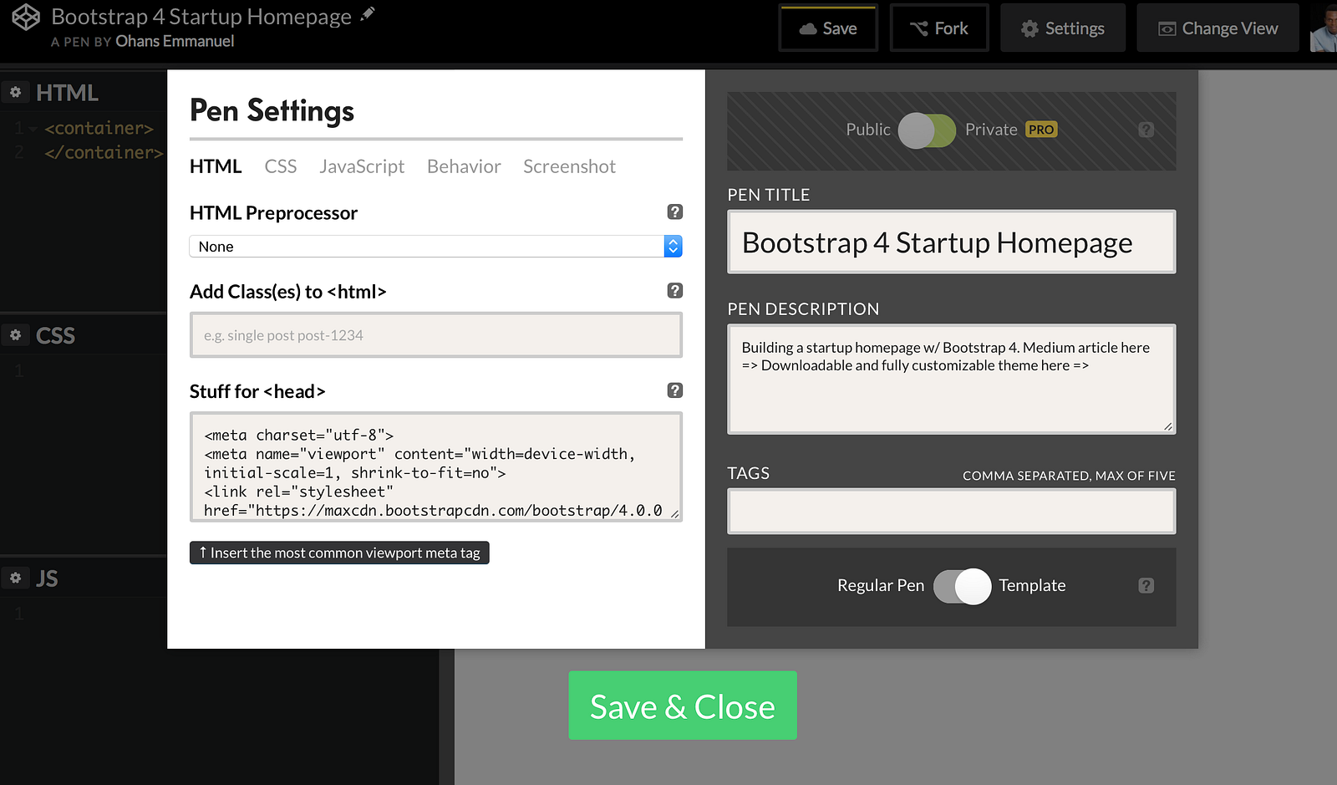Open the Behavior settings tab
The height and width of the screenshot is (785, 1337).
pyautogui.click(x=464, y=166)
